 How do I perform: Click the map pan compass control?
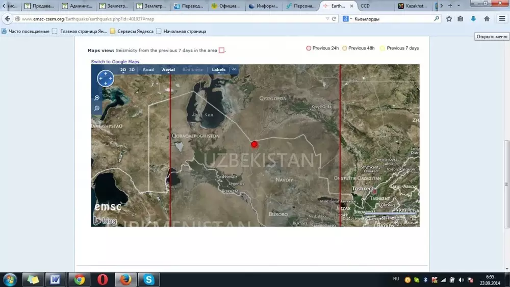tap(106, 79)
